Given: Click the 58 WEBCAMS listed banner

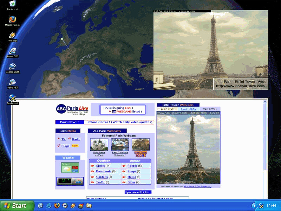Looking at the screenshot, I should [x=123, y=110].
